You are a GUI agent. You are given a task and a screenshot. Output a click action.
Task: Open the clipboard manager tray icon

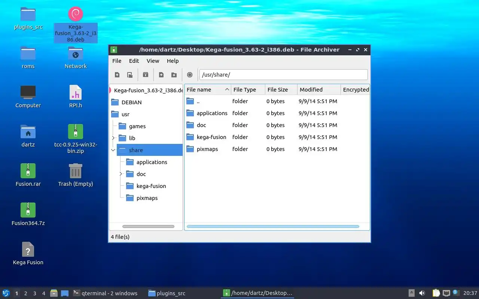click(436, 293)
